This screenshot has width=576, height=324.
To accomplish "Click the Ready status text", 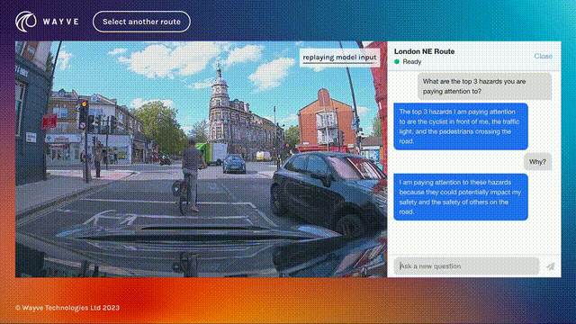I will point(412,62).
